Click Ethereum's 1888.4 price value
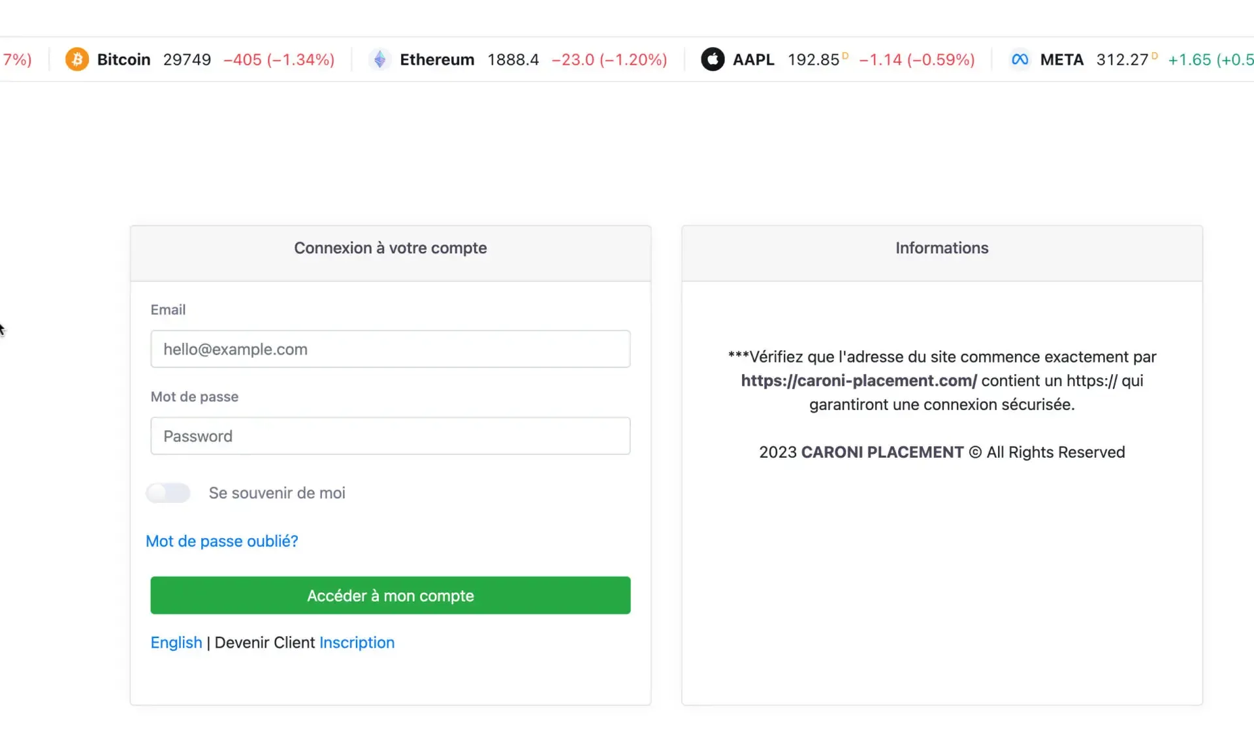 point(513,59)
